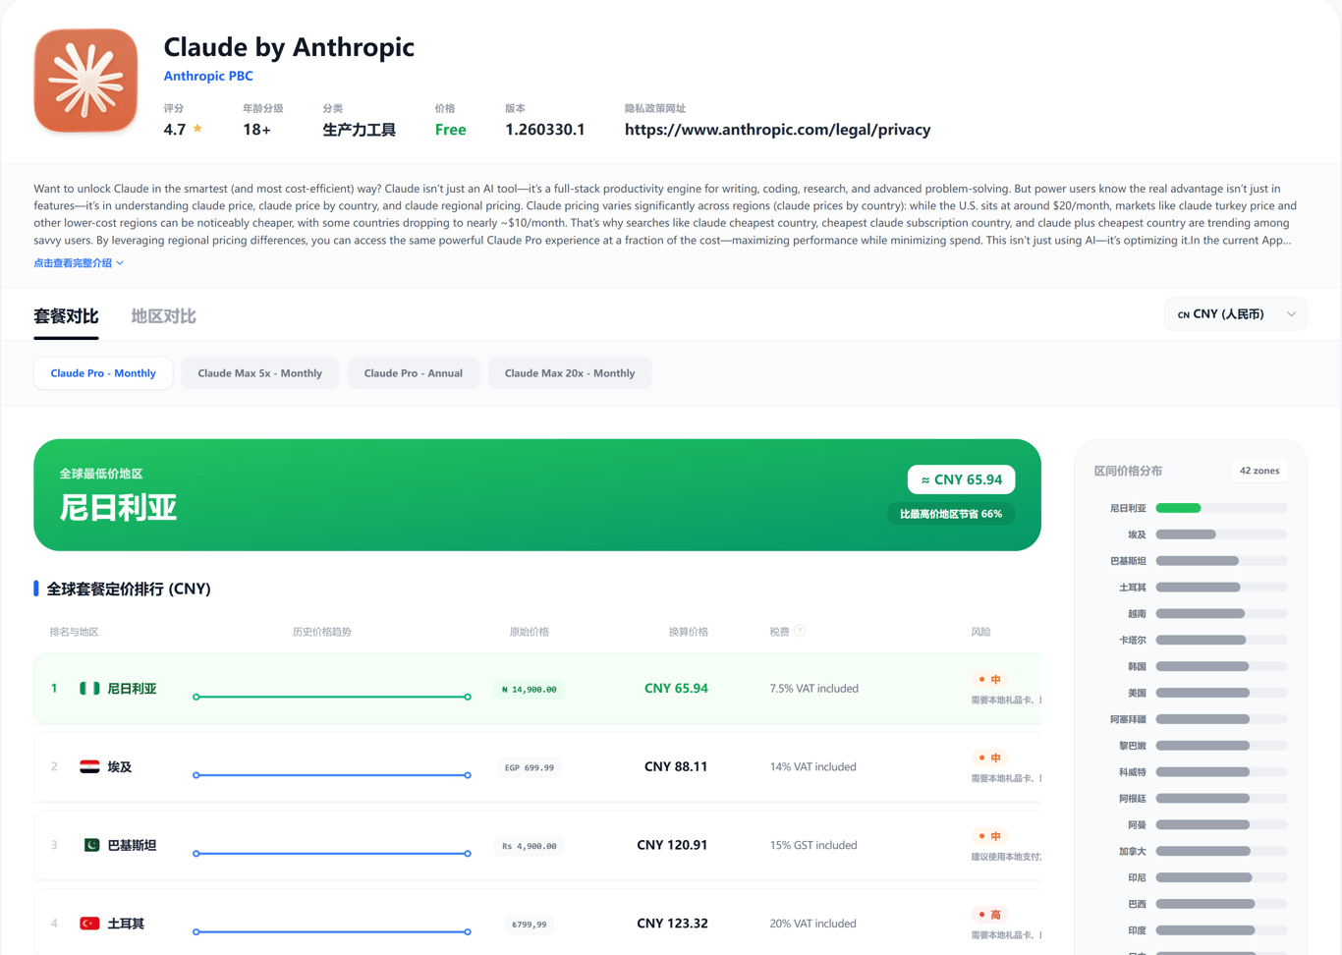
Task: Select the Claude Max 5x - Monthly plan
Action: pyautogui.click(x=259, y=373)
